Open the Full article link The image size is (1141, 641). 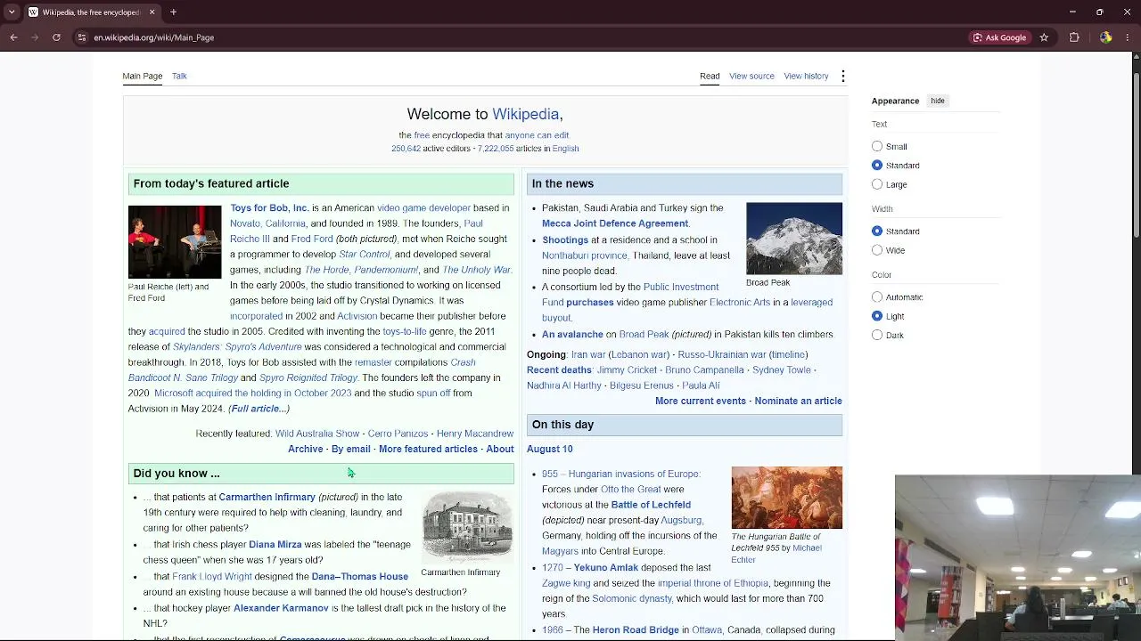point(259,409)
